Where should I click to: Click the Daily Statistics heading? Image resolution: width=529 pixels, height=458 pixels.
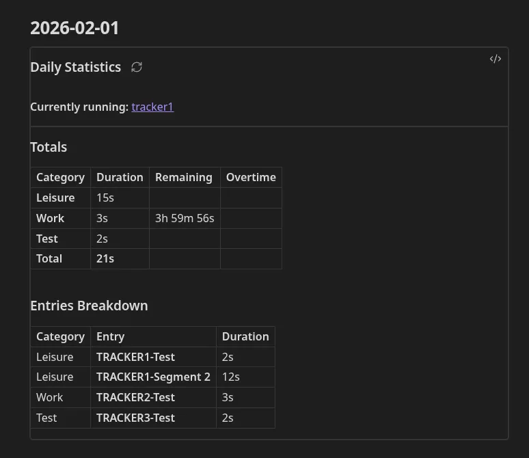click(x=76, y=67)
